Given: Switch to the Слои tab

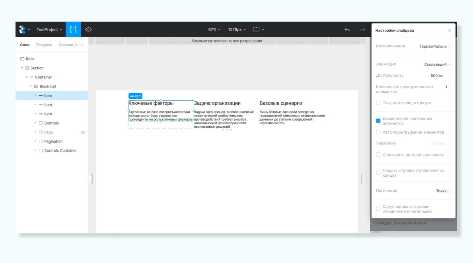Looking at the screenshot, I should click(25, 45).
